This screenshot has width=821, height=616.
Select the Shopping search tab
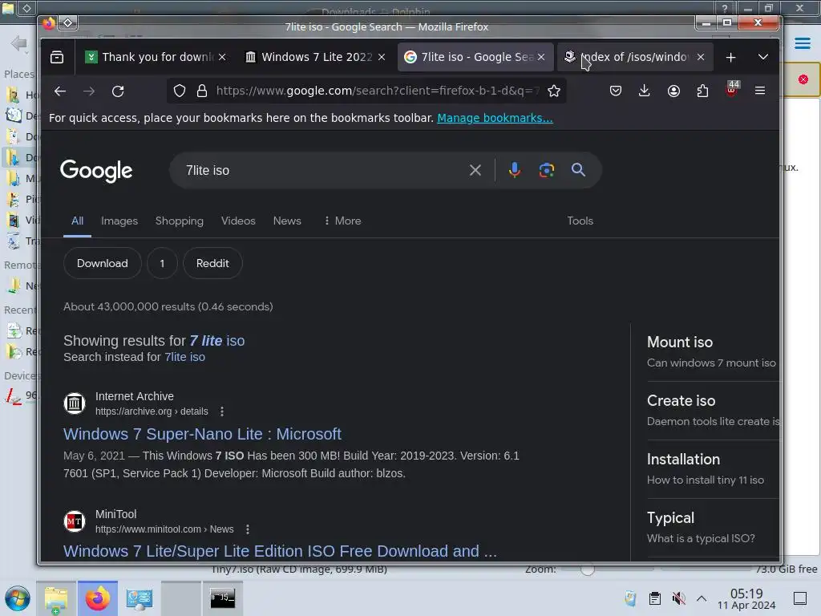click(179, 221)
